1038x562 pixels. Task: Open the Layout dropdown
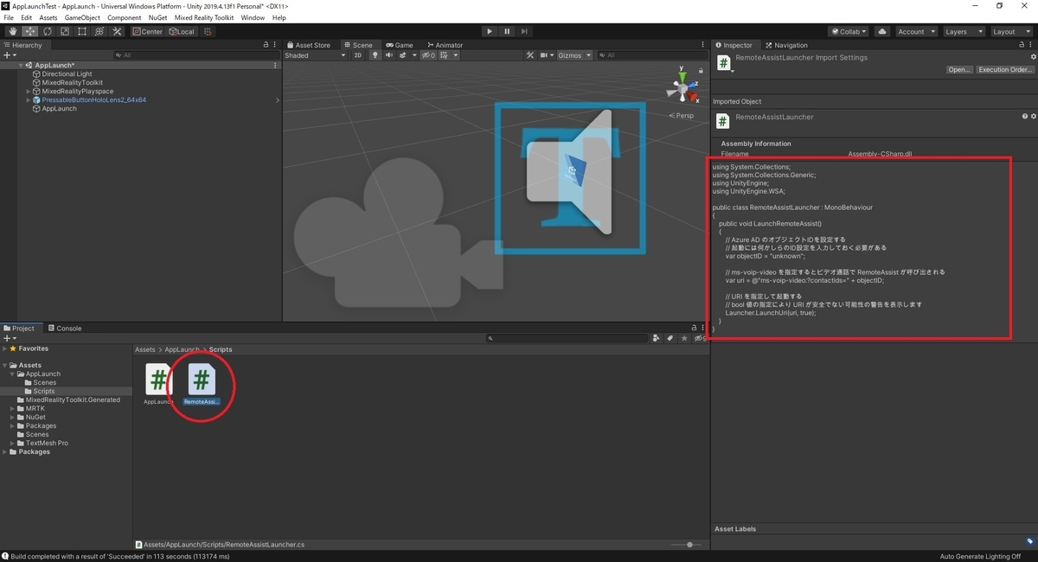click(x=1011, y=31)
